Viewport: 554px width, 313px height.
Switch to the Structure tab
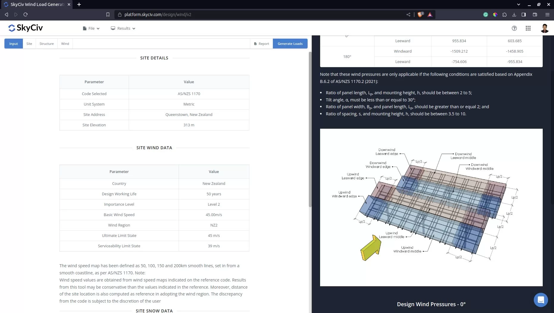pyautogui.click(x=46, y=43)
